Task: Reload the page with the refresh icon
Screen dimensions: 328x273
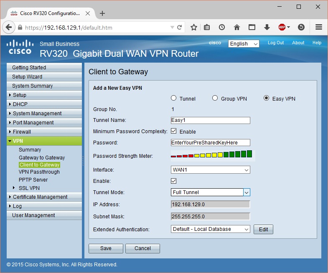Action: (180, 27)
